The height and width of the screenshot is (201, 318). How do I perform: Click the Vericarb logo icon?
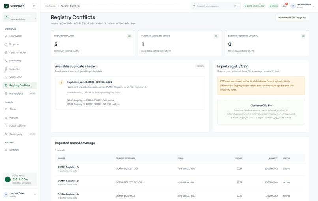tap(6, 6)
